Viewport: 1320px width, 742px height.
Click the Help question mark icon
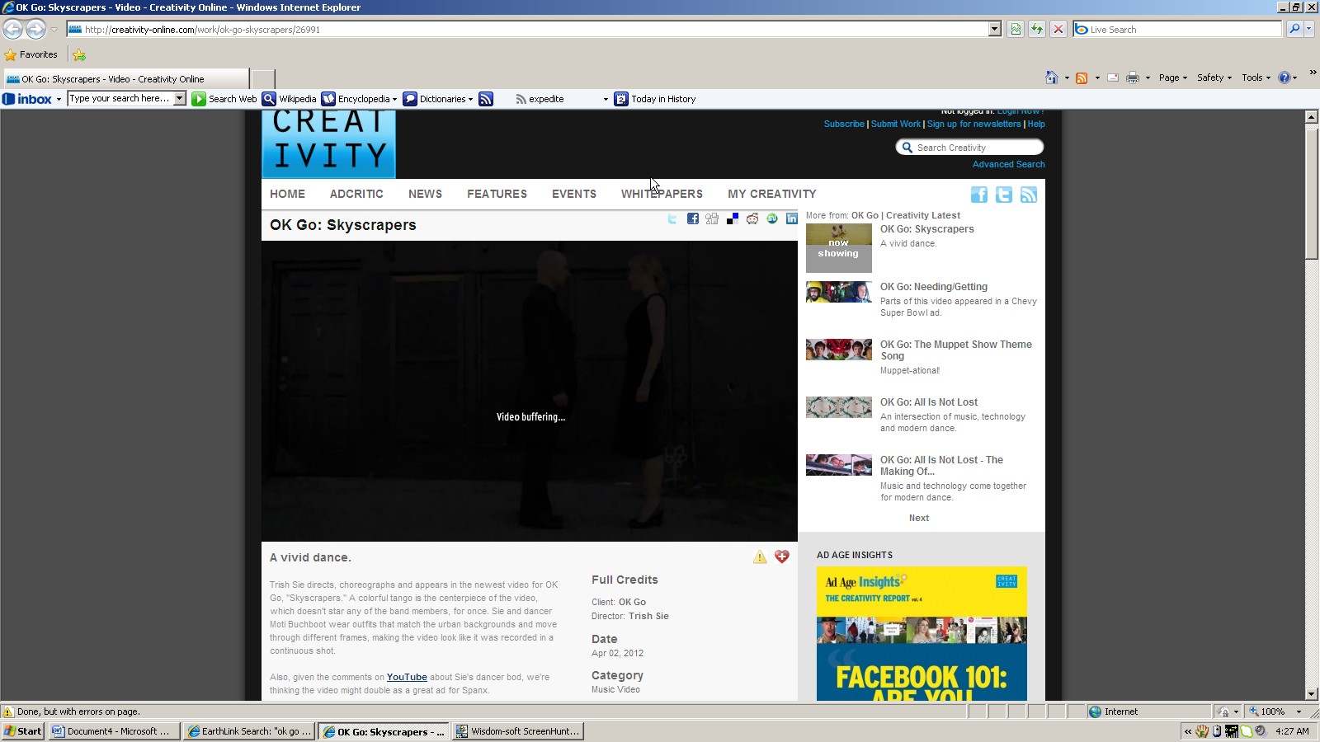pos(1284,77)
